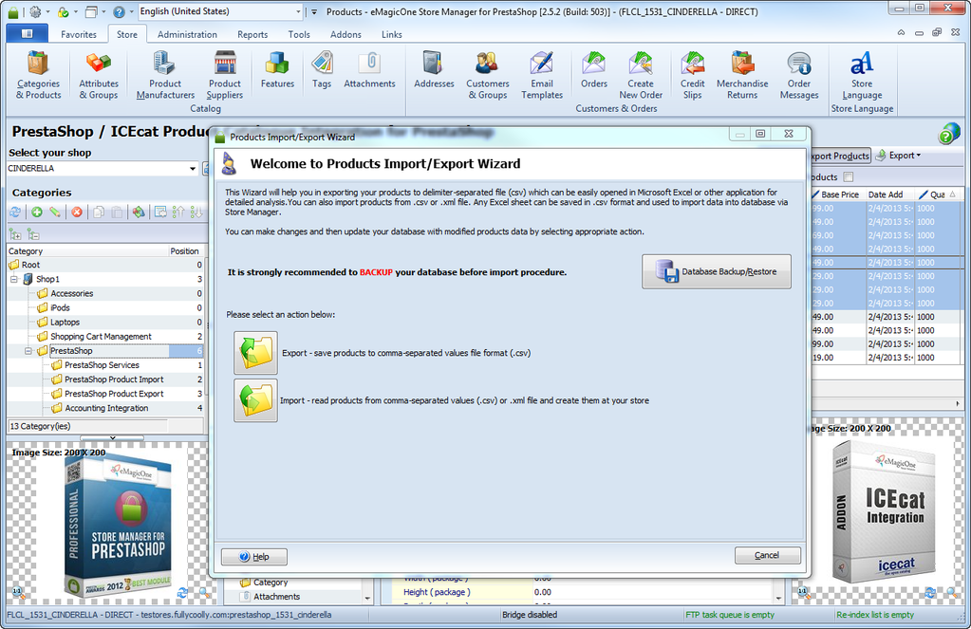This screenshot has width=971, height=629.
Task: Edit the category with the pencil icon
Action: coord(55,213)
